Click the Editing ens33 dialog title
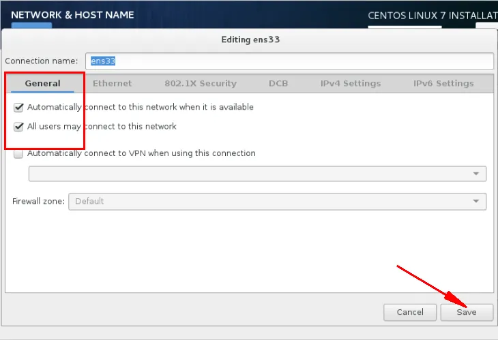Viewport: 498px width, 340px height. pos(250,40)
